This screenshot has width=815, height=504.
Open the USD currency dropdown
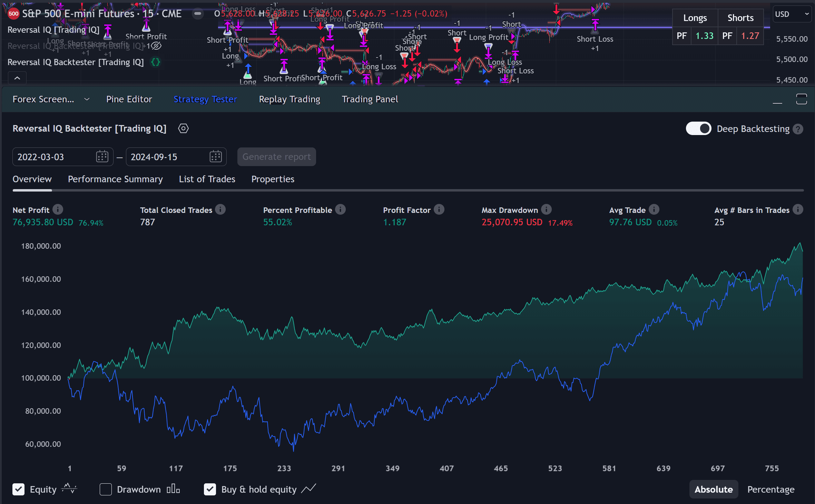pos(792,14)
